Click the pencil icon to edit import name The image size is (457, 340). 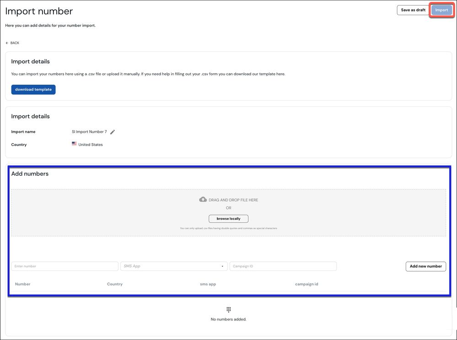point(113,132)
